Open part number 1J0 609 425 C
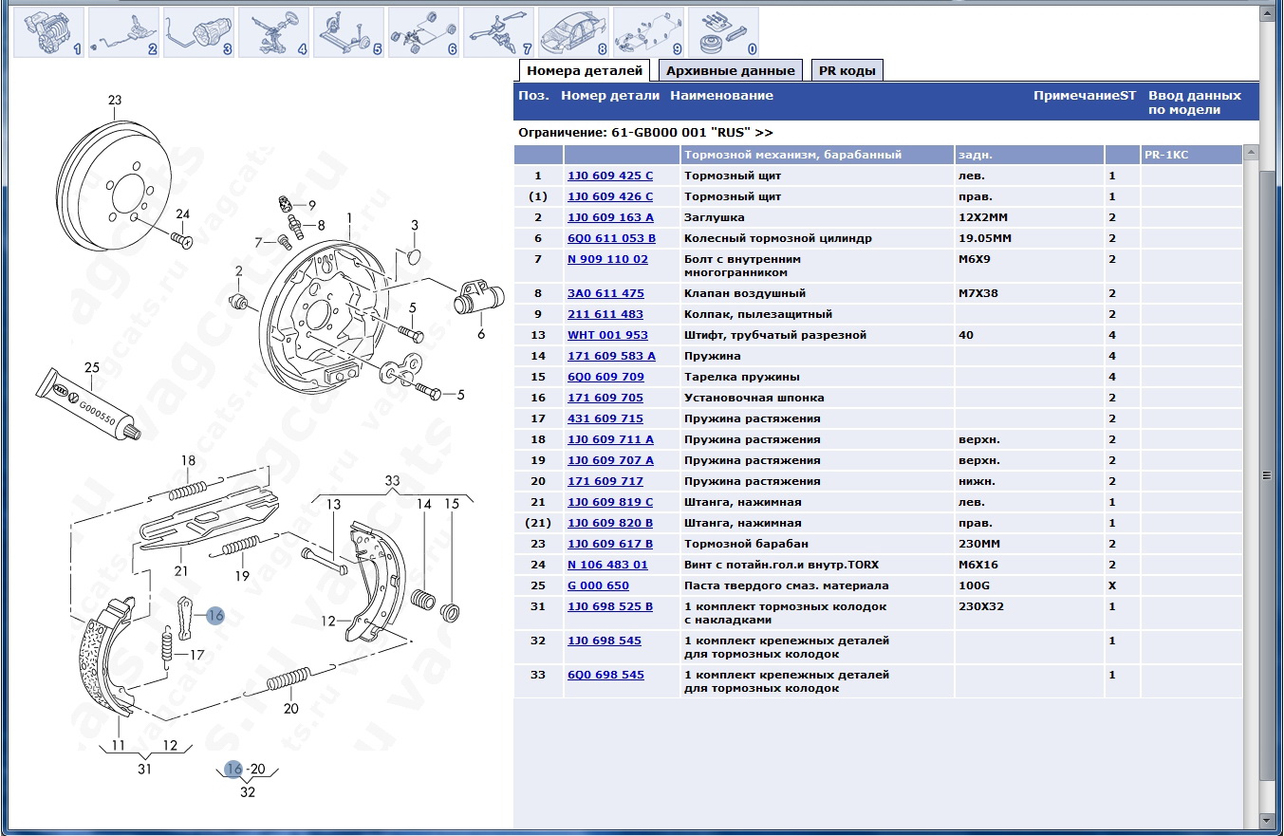This screenshot has height=836, width=1284. pyautogui.click(x=610, y=176)
